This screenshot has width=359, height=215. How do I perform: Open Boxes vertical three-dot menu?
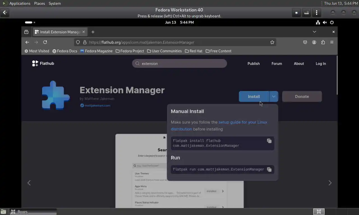click(x=317, y=13)
